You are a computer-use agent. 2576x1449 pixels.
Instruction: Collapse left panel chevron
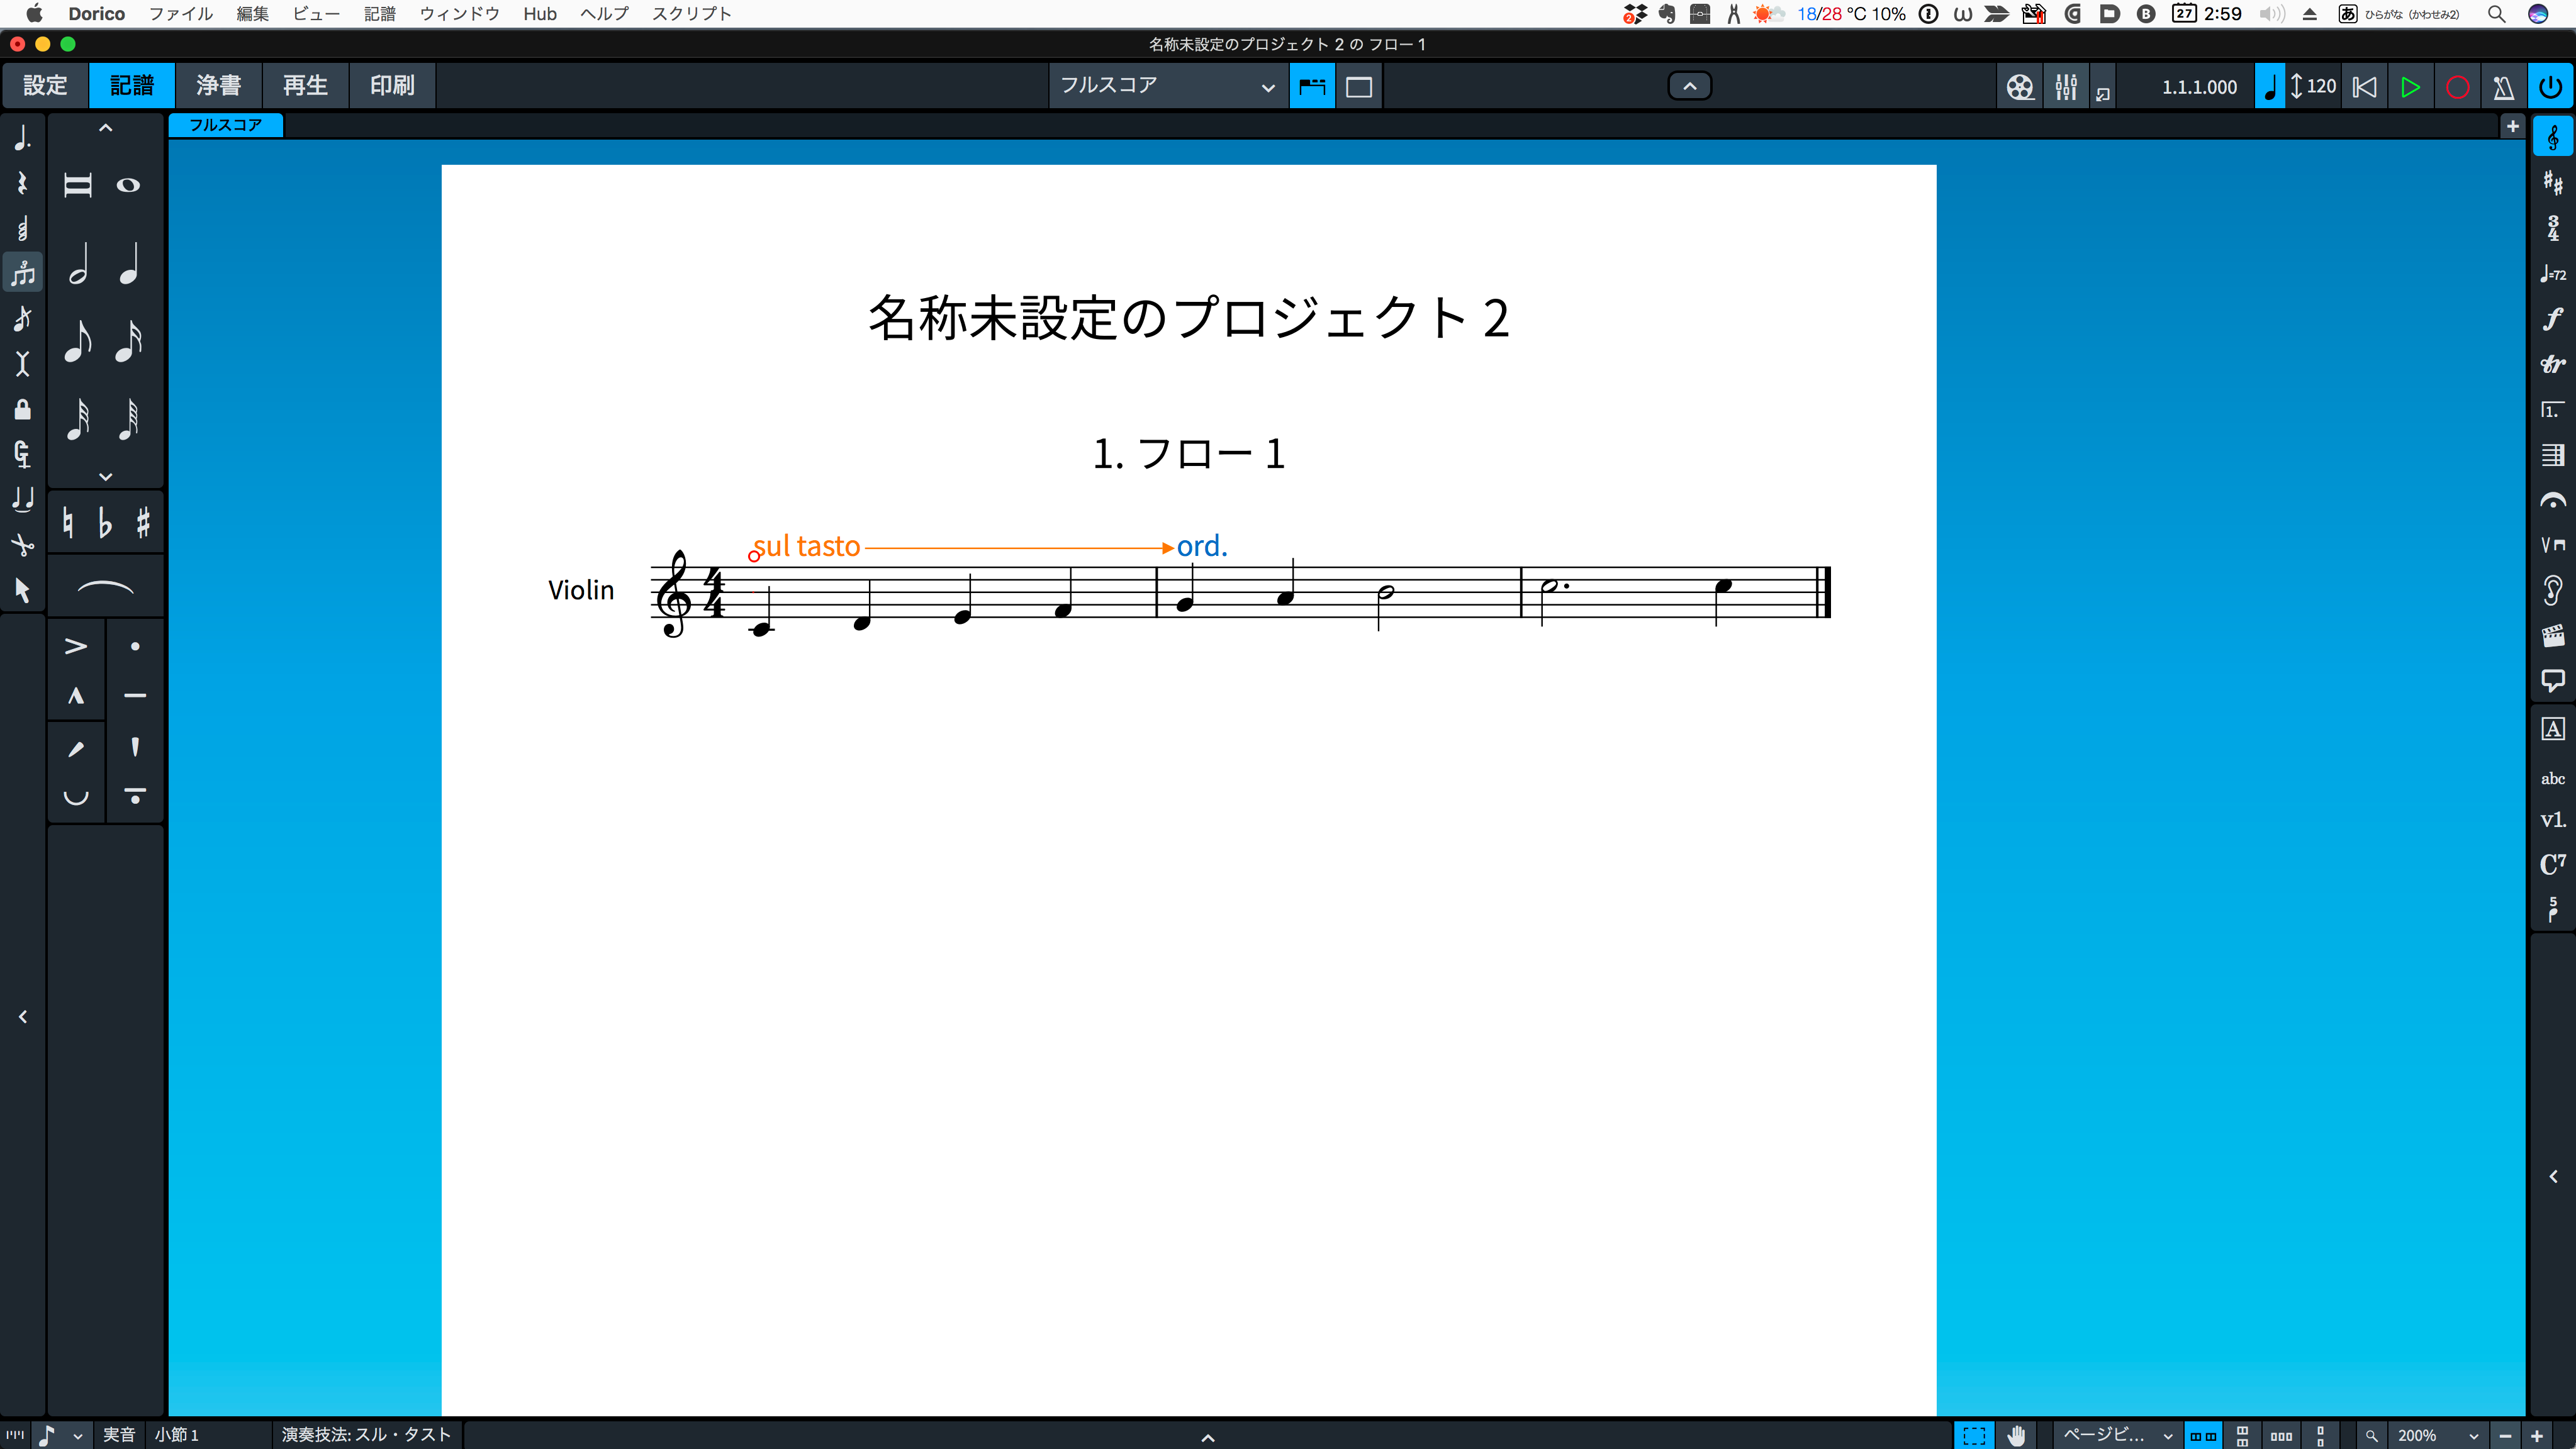click(22, 1016)
